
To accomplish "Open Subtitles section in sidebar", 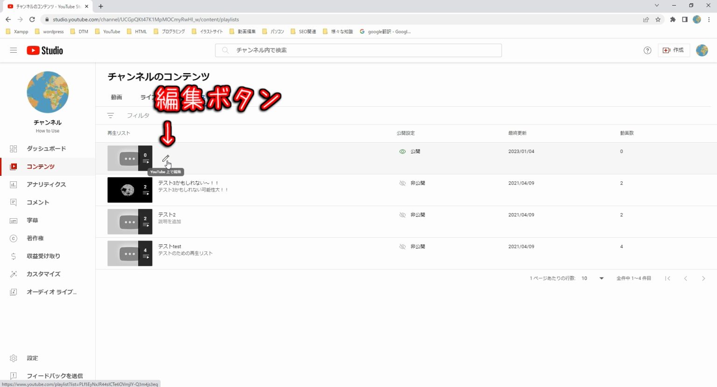I will (32, 221).
